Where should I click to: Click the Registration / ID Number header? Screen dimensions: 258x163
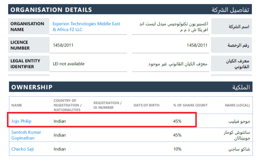click(107, 105)
